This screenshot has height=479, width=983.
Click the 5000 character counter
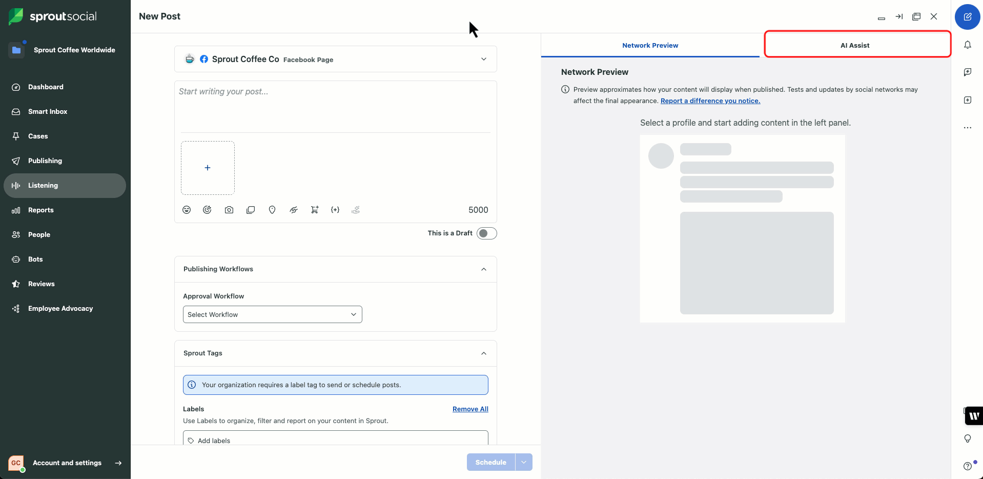[478, 210]
